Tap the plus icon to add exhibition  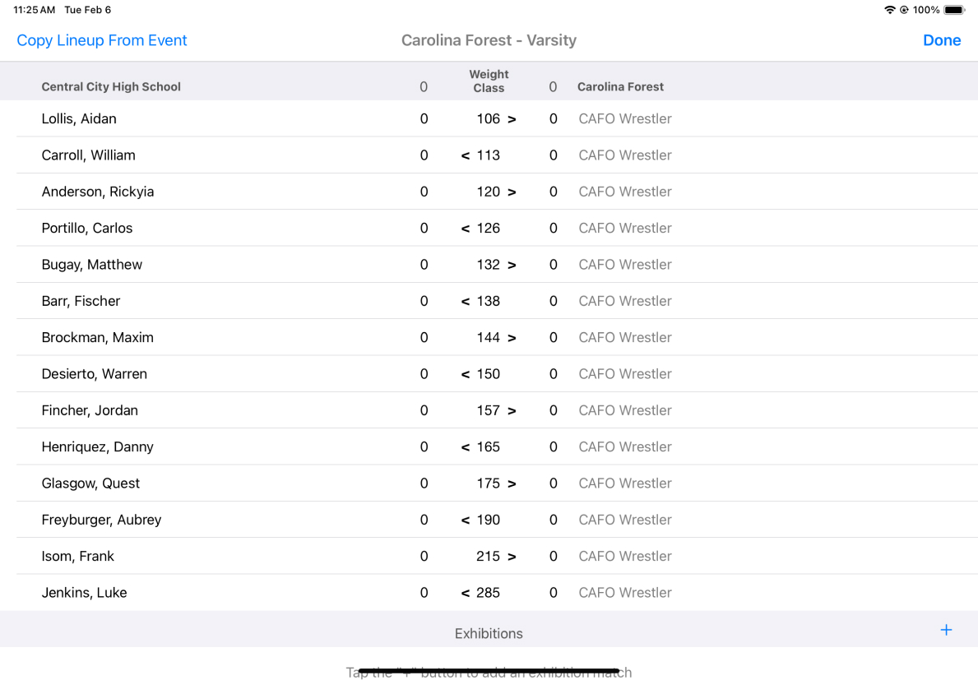946,630
